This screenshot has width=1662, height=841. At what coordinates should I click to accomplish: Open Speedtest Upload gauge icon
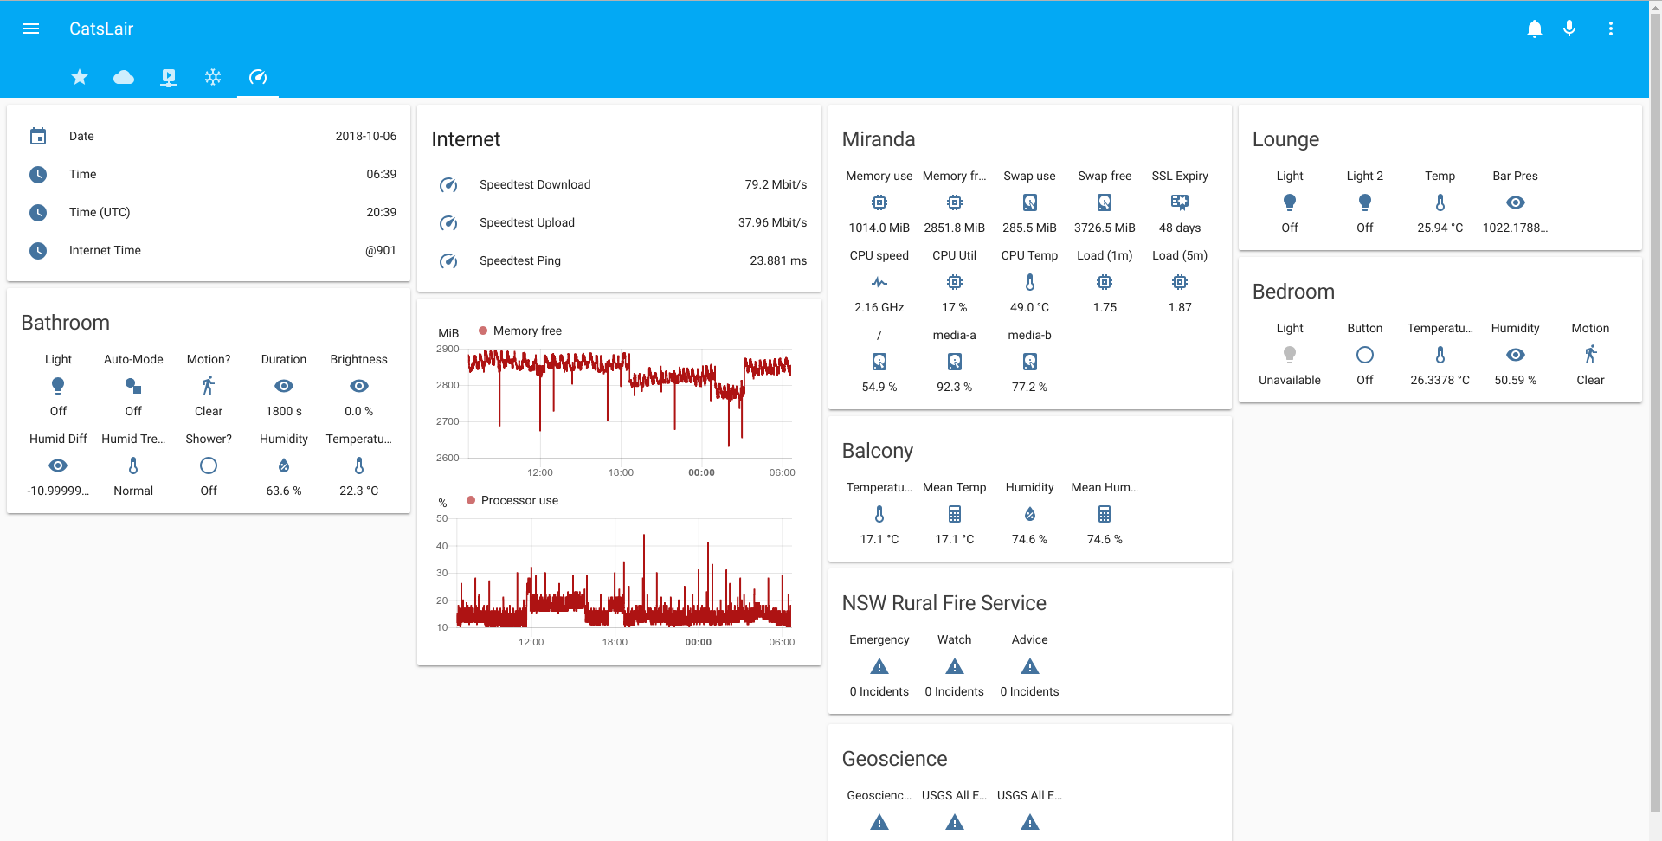(x=448, y=222)
